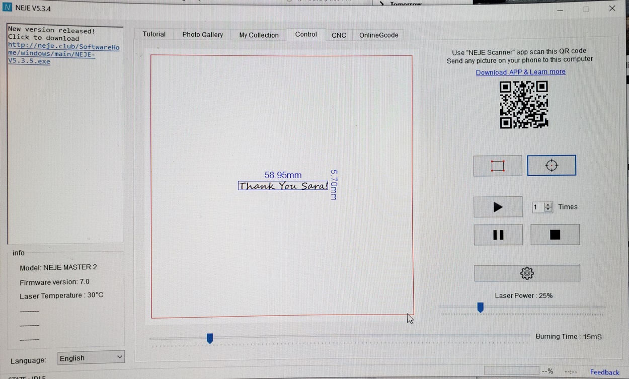Open settings with the gear icon
The height and width of the screenshot is (379, 629).
(x=527, y=273)
